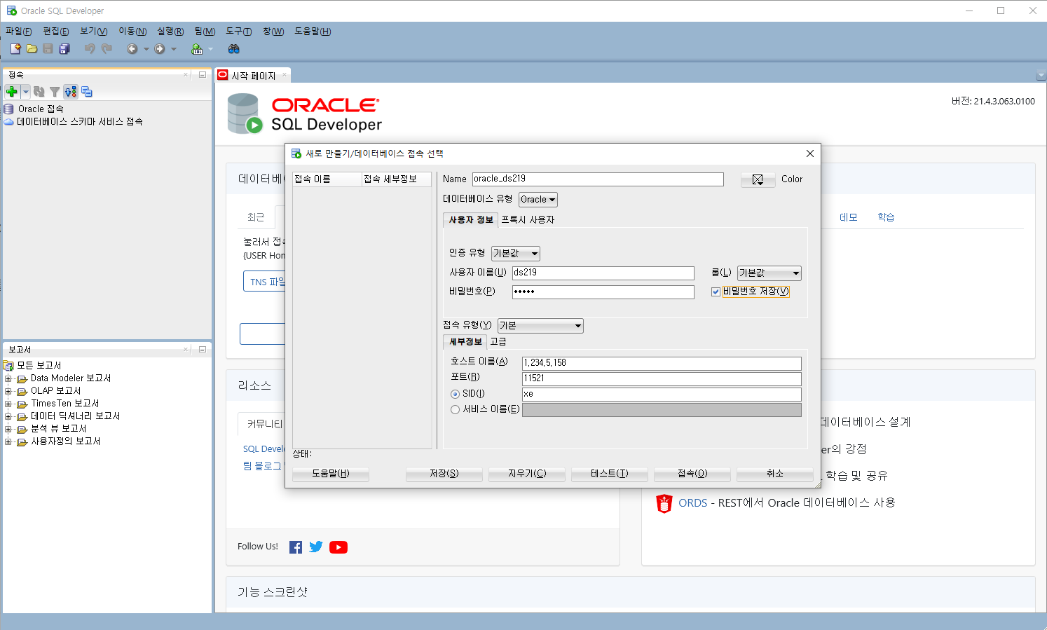
Task: Click the 접속(O) button
Action: (692, 474)
